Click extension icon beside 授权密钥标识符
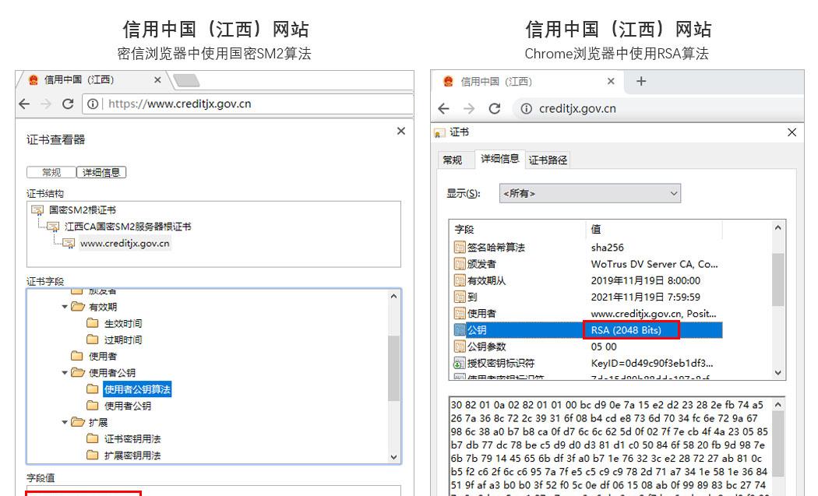This screenshot has width=818, height=496. pyautogui.click(x=460, y=363)
